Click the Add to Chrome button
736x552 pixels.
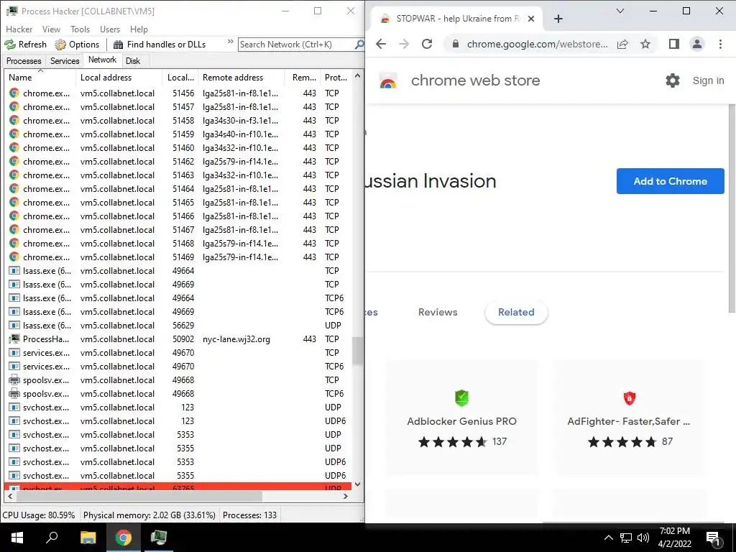click(x=671, y=181)
